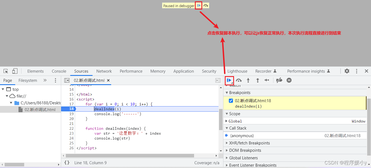Toggle pause on exceptions
The width and height of the screenshot is (371, 168).
(x=289, y=80)
